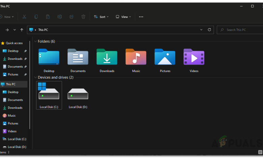The height and width of the screenshot is (158, 263).
Task: Click the pin icon beside Quick access Documents
Action: coord(25,67)
